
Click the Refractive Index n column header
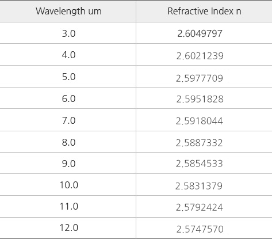204,11
